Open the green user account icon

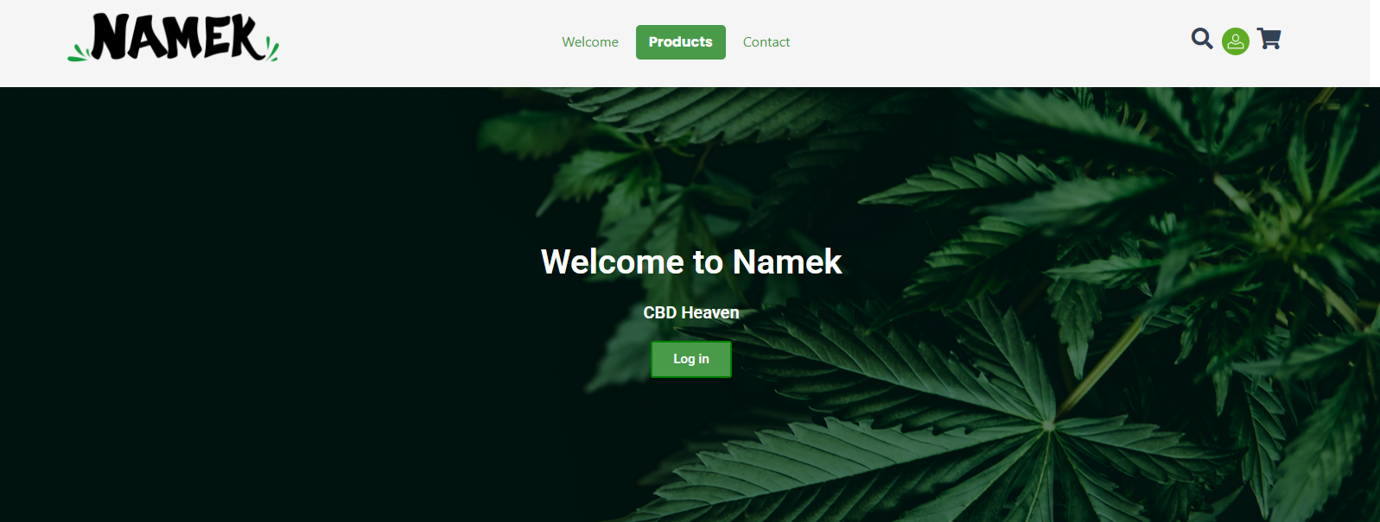(x=1236, y=41)
